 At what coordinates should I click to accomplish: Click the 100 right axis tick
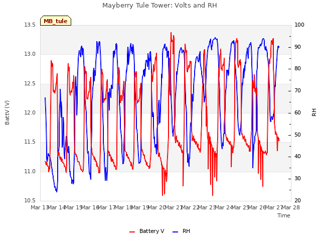click(299, 25)
